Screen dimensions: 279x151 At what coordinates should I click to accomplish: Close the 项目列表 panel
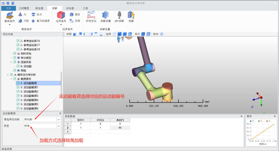click(60, 34)
